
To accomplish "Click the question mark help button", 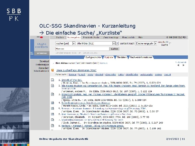I will point(117,44).
